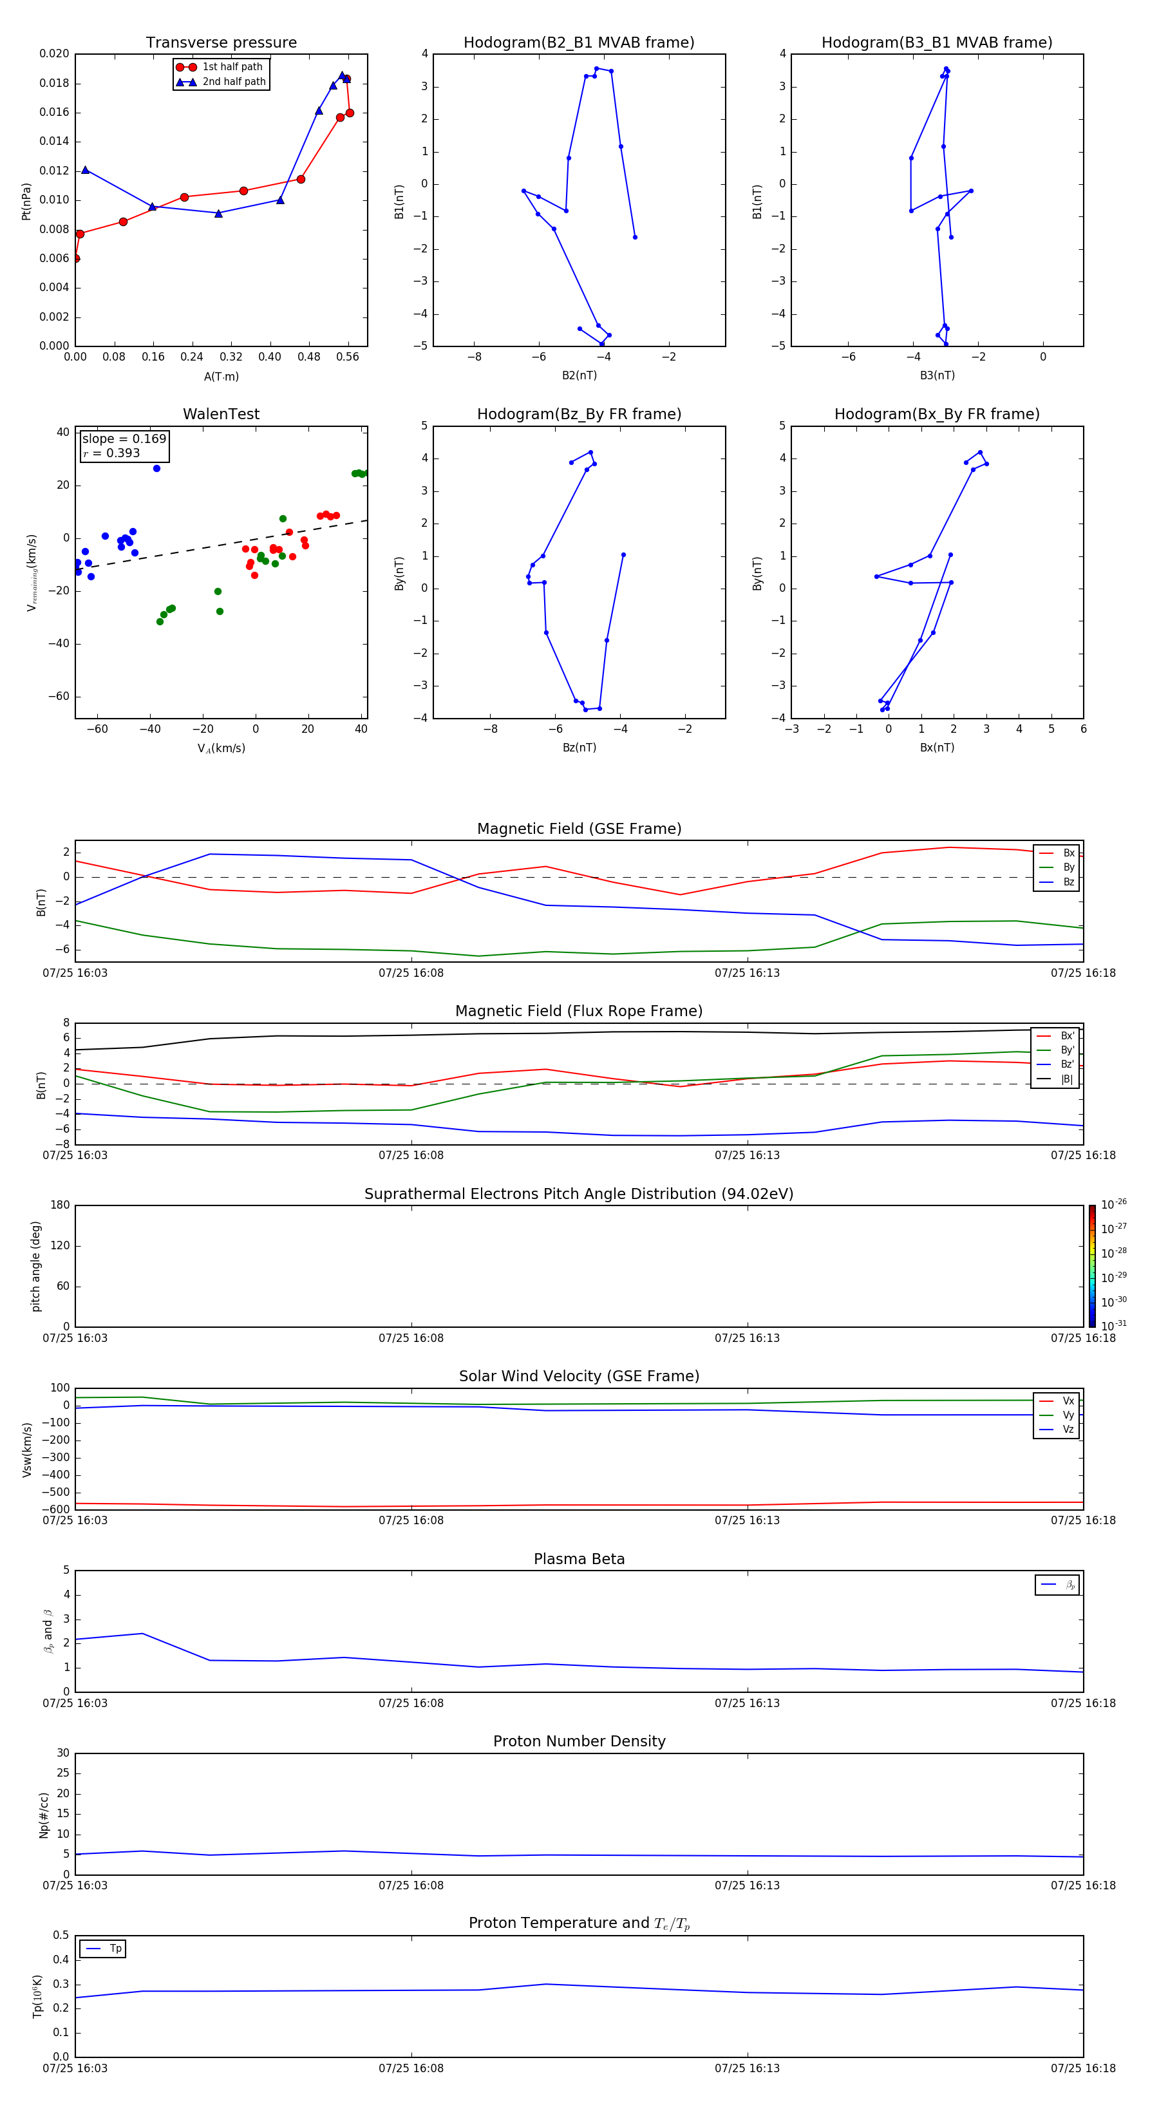Click the Vz legend entry in solar wind plot
Screen dimensions: 1159x2125
pyautogui.click(x=1057, y=1430)
